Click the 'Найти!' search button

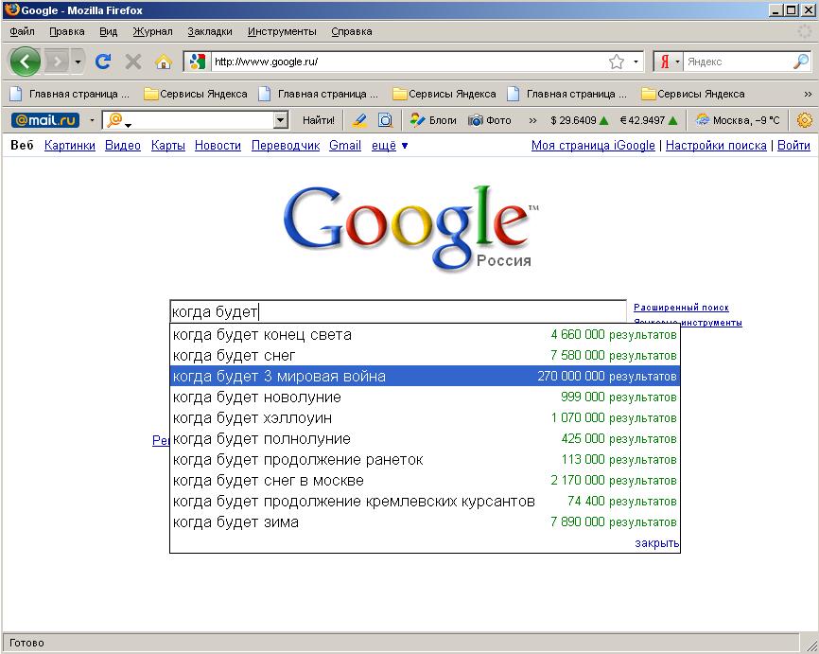(319, 120)
